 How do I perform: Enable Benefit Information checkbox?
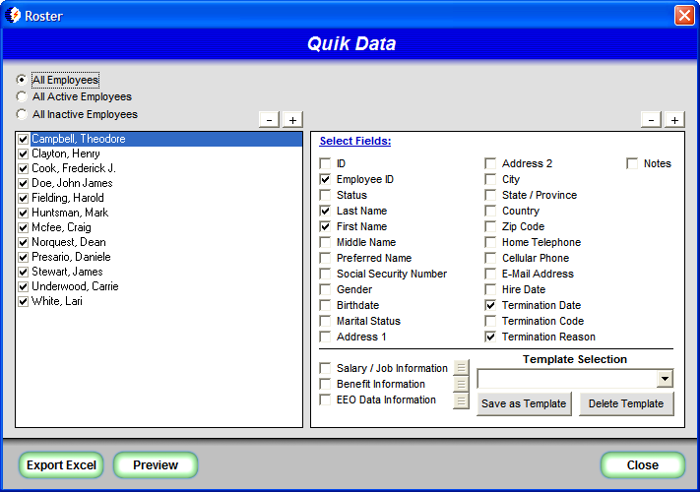click(x=325, y=384)
